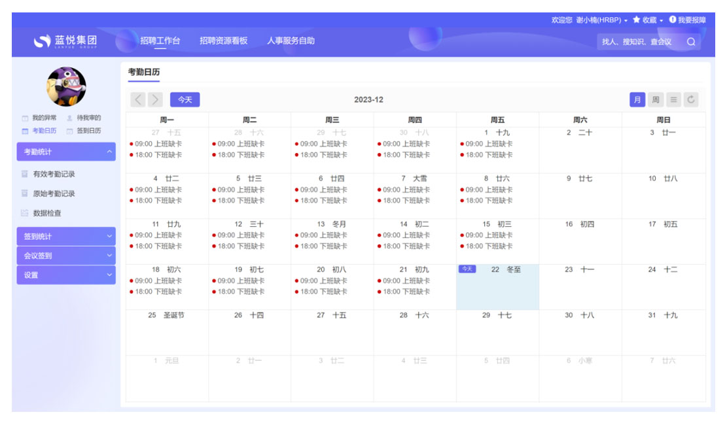The image size is (727, 425).
Task: Click the 蓝悦集团 logo
Action: (65, 41)
